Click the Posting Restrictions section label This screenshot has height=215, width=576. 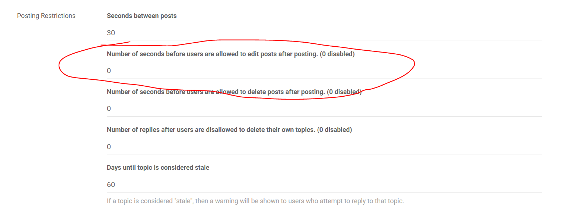[x=46, y=15]
